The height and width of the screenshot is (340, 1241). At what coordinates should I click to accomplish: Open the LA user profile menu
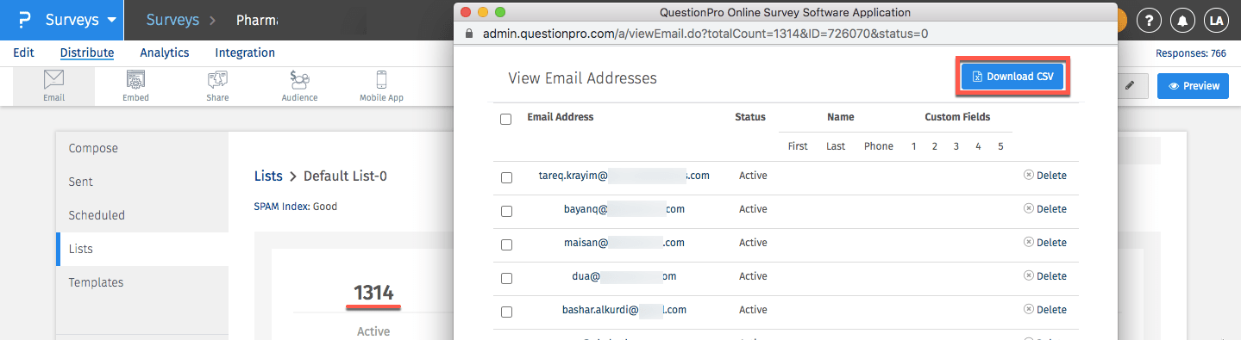1216,21
